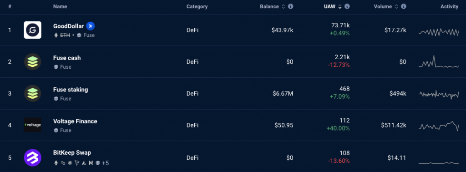This screenshot has width=466, height=172.
Task: Show the Balance column info icon
Action: [x=291, y=6]
